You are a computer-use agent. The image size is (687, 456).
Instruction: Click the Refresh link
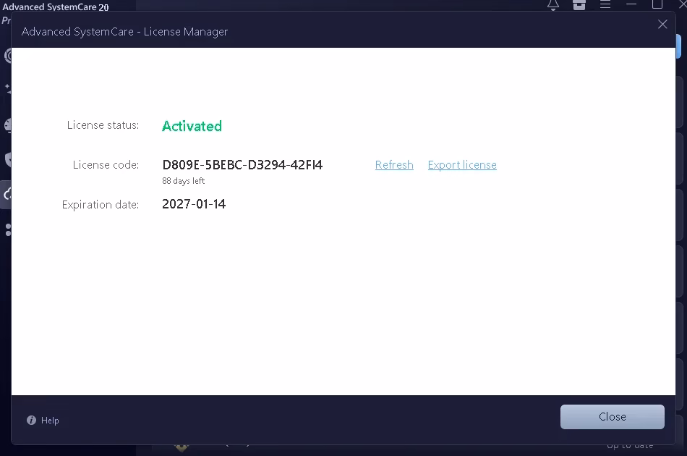(x=394, y=165)
